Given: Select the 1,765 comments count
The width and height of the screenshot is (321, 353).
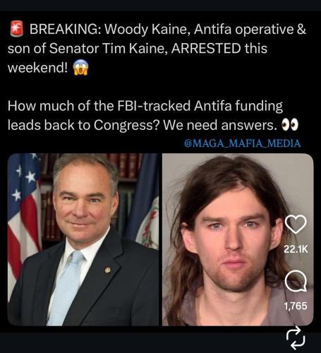Looking at the screenshot, I should pos(296,306).
